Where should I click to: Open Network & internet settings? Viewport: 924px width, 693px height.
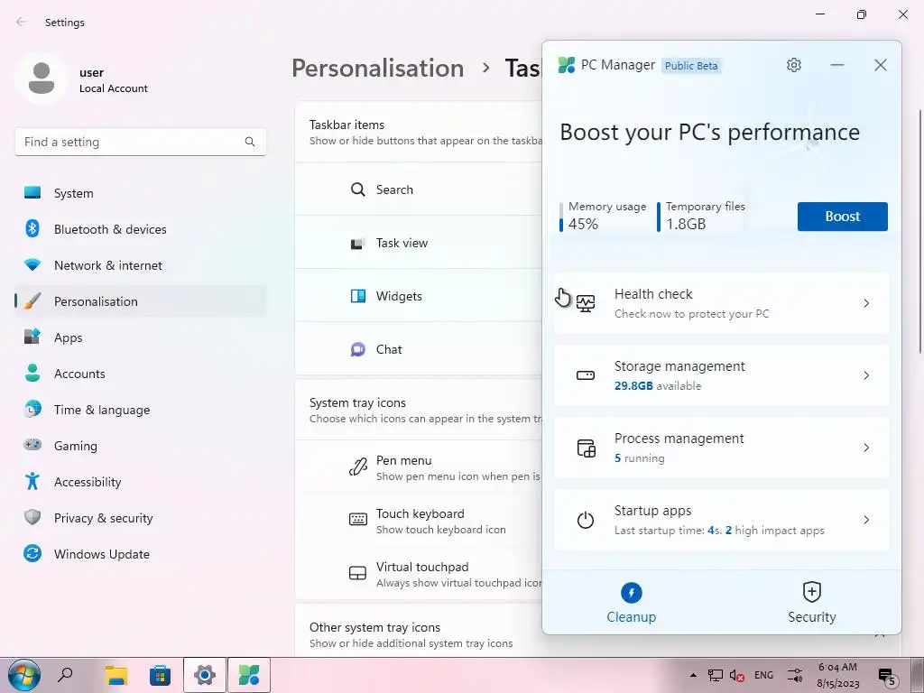point(140,265)
